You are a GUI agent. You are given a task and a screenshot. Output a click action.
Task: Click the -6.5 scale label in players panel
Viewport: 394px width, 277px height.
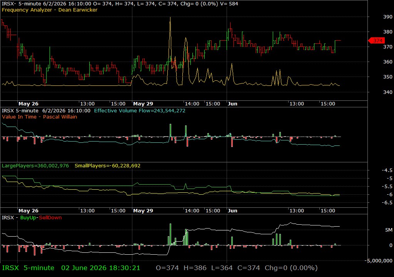point(387,202)
